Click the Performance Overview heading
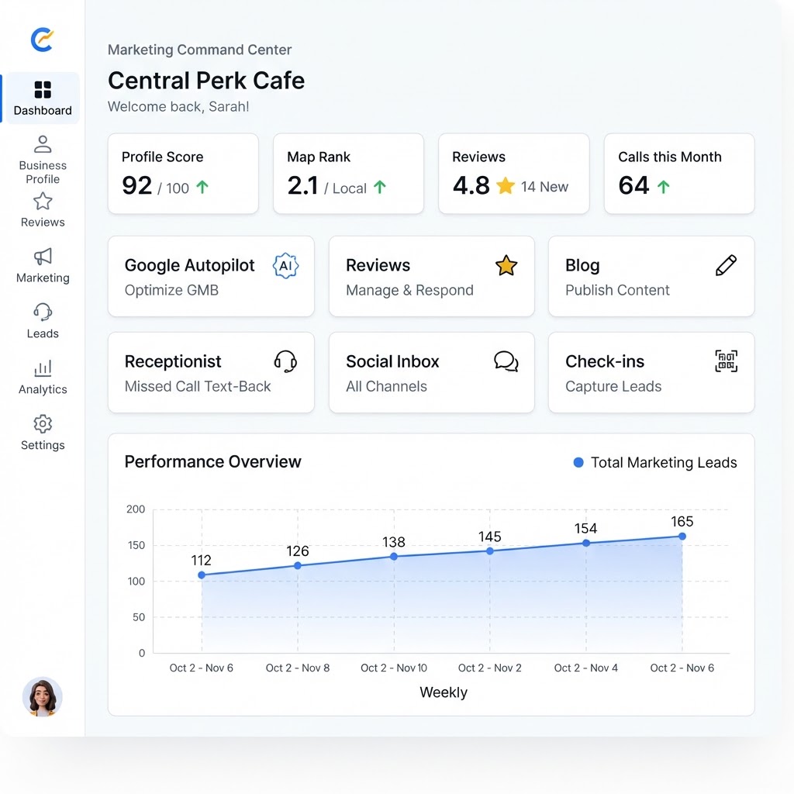The width and height of the screenshot is (794, 794). click(x=212, y=462)
